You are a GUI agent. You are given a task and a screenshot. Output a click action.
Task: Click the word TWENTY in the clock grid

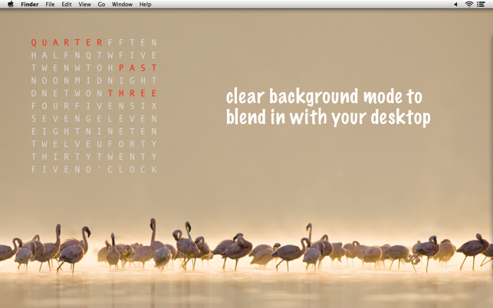pos(127,157)
